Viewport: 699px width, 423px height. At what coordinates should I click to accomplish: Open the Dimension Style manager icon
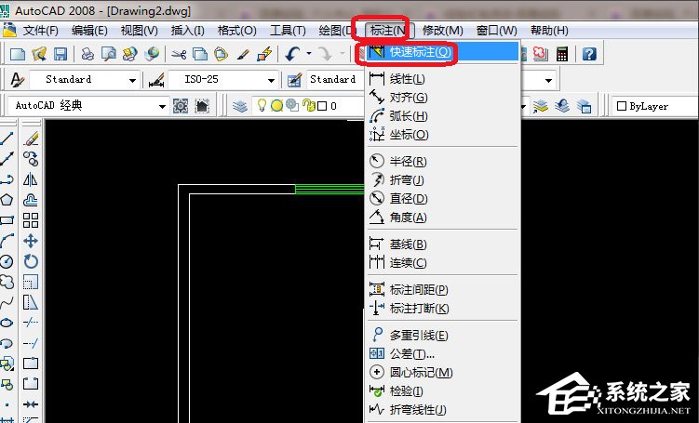click(156, 80)
